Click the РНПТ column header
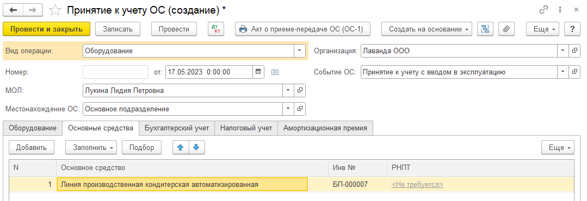The image size is (587, 201). coord(480,168)
